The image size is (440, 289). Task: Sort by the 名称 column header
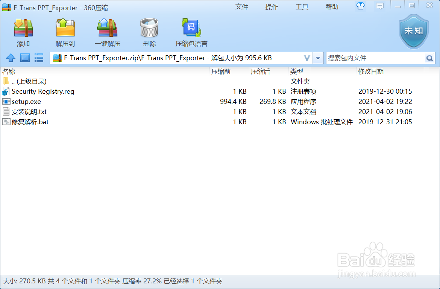[x=9, y=71]
